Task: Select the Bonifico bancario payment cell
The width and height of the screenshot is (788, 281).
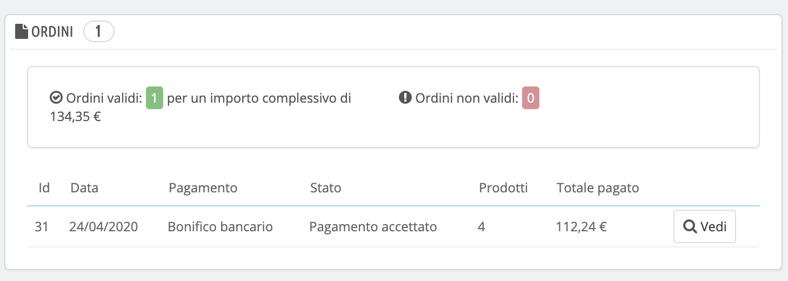Action: (220, 227)
